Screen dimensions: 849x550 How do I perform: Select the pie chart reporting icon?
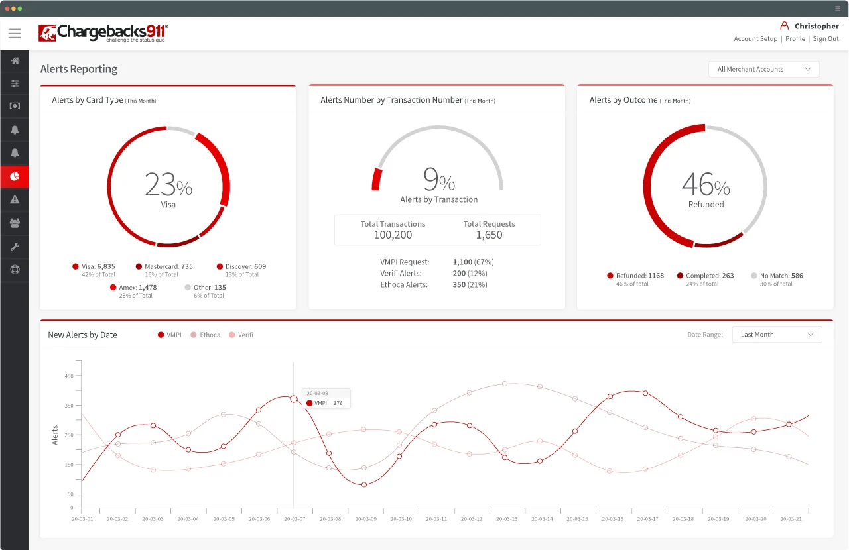point(15,176)
